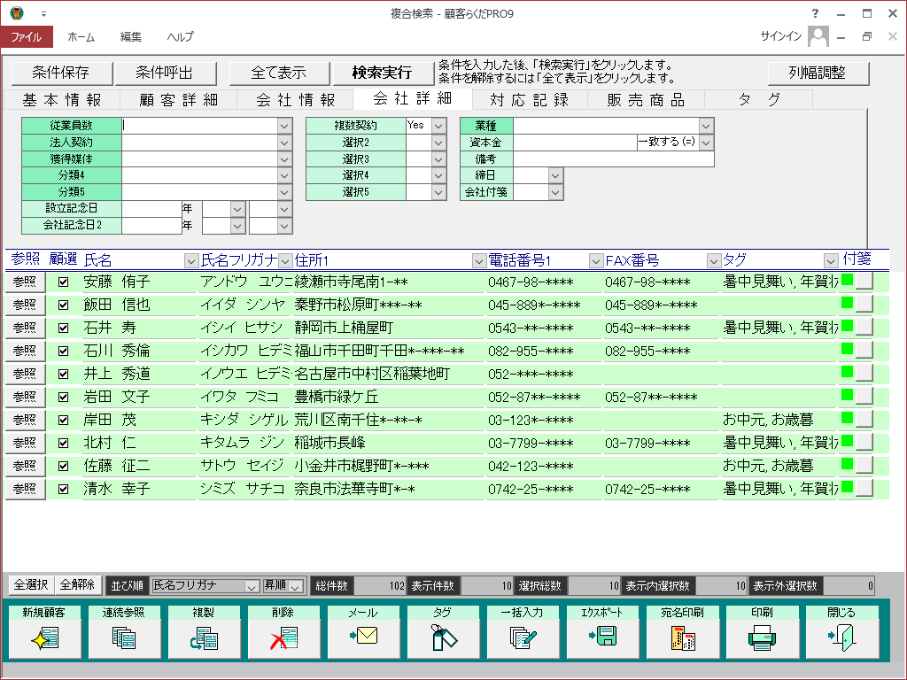Open the ファイル menu
Image resolution: width=907 pixels, height=680 pixels.
pos(27,36)
